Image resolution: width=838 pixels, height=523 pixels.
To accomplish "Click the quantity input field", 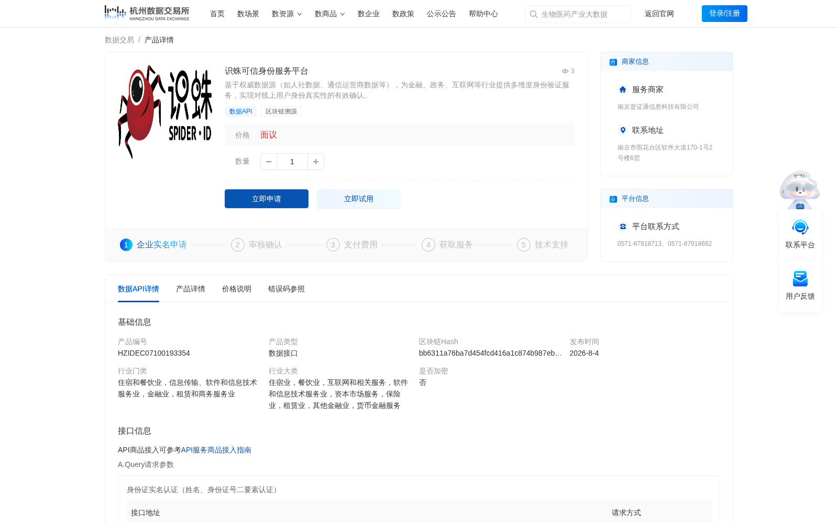I will [292, 162].
